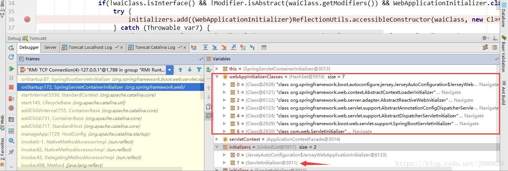Toggle the frames filter funnel icon

coord(199,70)
